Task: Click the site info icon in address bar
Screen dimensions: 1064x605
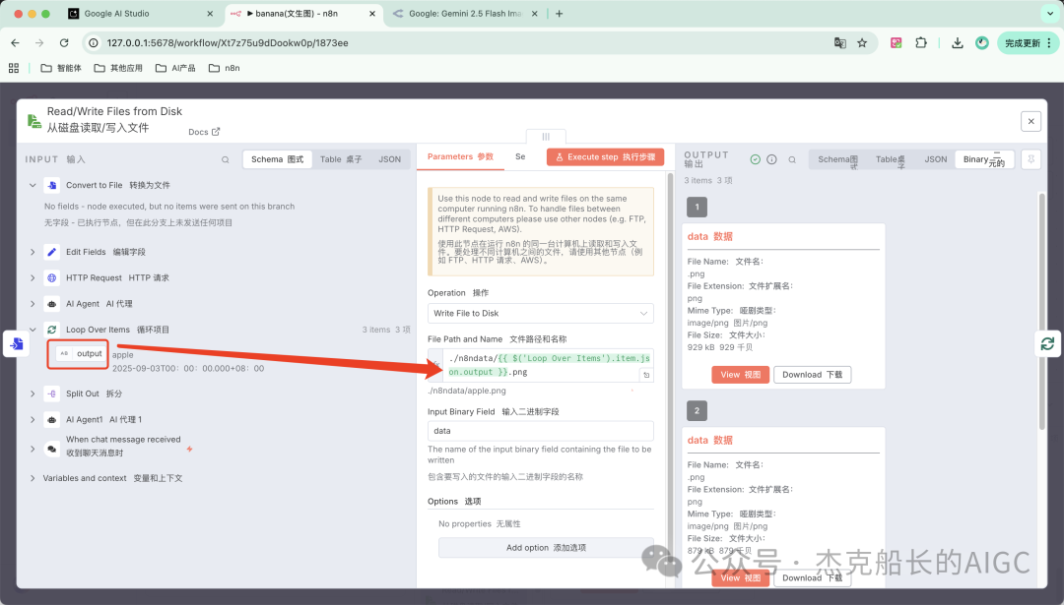Action: pyautogui.click(x=94, y=42)
